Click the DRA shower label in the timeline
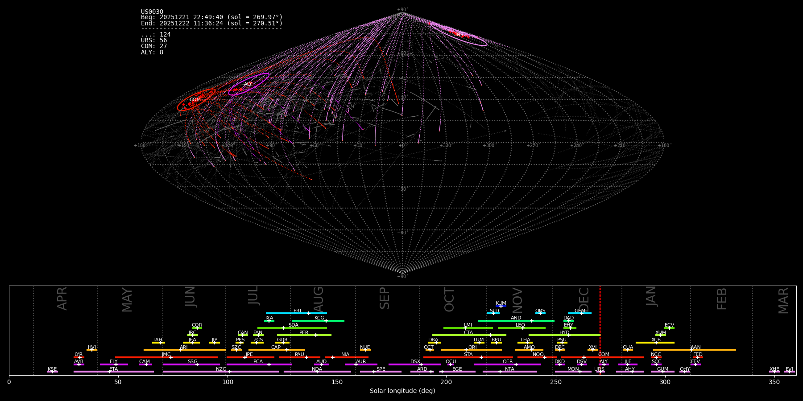 (433, 340)
